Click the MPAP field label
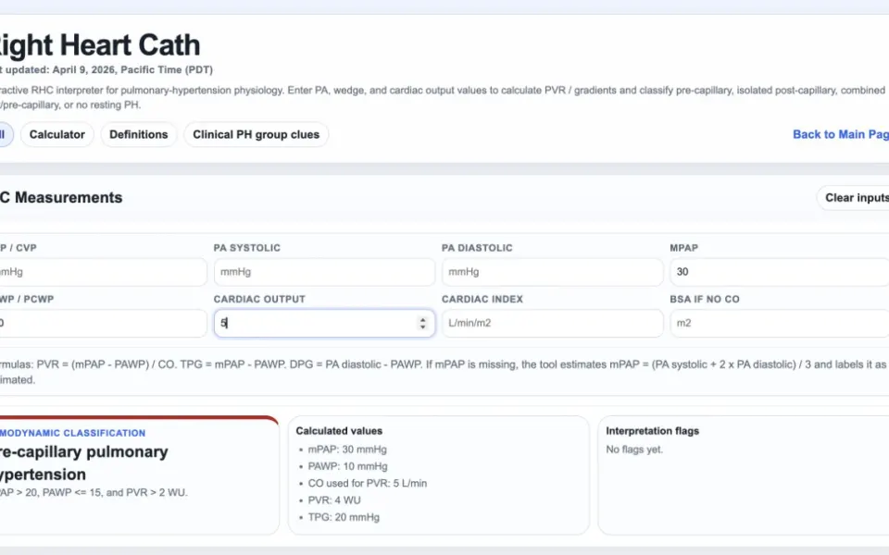The height and width of the screenshot is (555, 889). (683, 248)
